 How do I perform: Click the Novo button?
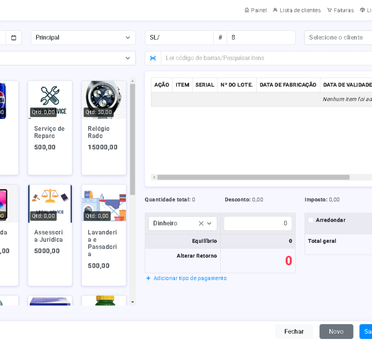336,332
